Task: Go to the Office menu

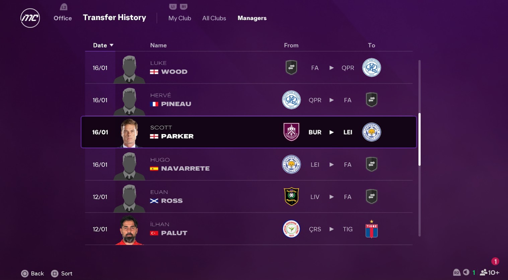Action: [x=63, y=18]
